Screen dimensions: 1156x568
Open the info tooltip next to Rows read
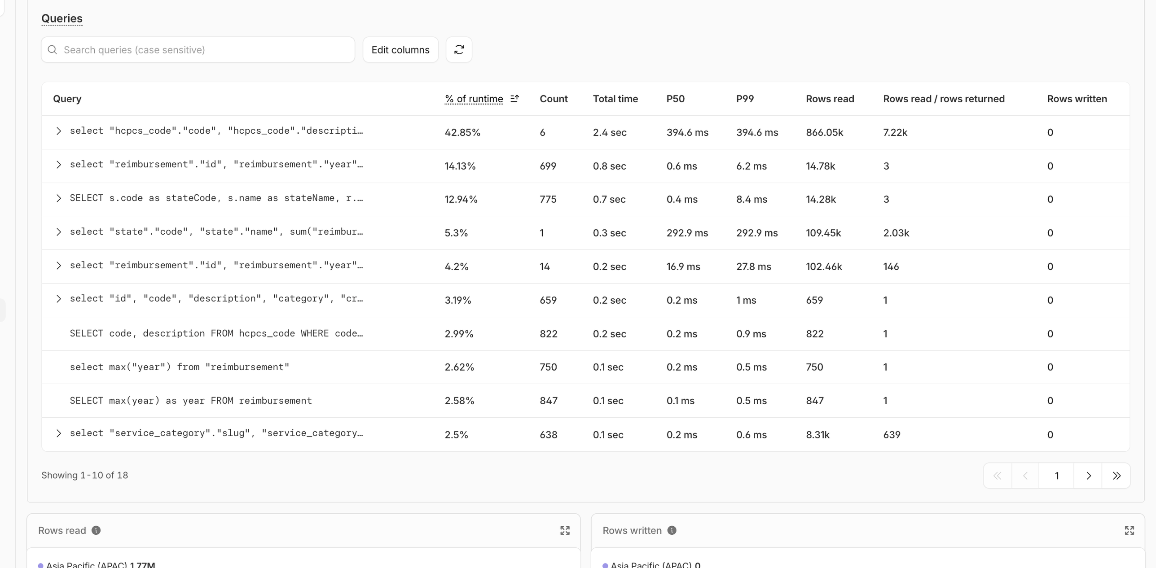96,530
